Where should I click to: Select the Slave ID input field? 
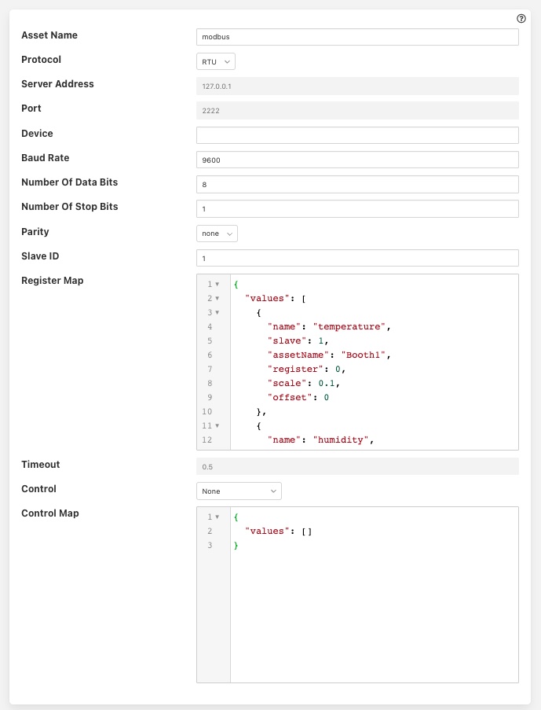(x=357, y=257)
